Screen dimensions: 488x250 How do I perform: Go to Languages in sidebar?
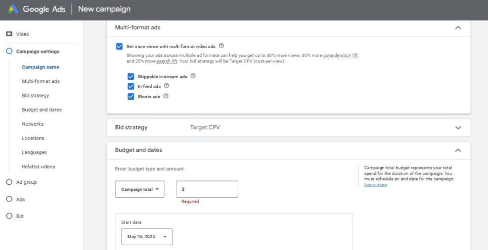coord(34,152)
